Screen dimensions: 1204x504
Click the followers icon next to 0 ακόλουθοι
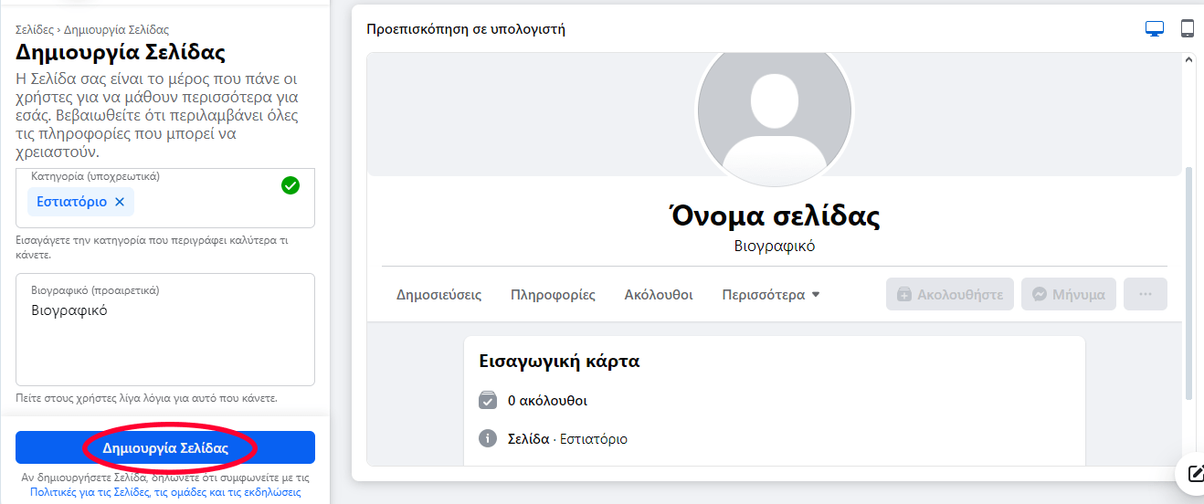488,400
